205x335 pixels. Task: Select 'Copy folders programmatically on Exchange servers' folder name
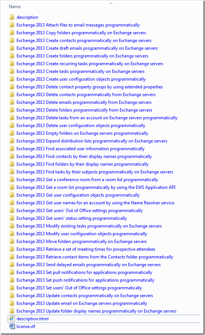[x=81, y=33]
